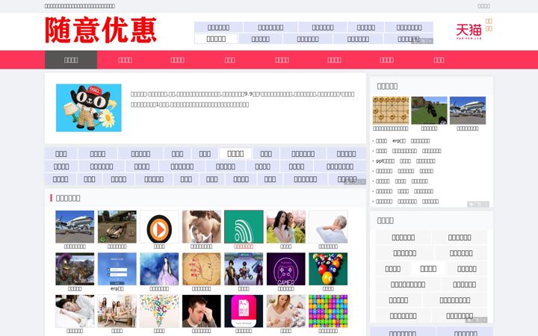Open the shirtless man touching forehead thumbnail
Screen dimensions: 538x336
coord(202,227)
